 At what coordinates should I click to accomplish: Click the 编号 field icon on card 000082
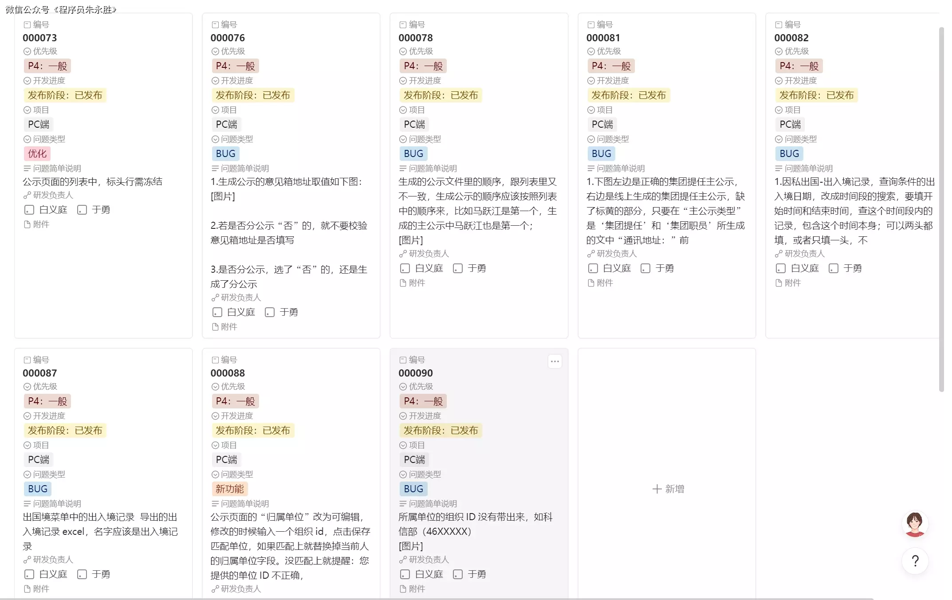pyautogui.click(x=779, y=25)
